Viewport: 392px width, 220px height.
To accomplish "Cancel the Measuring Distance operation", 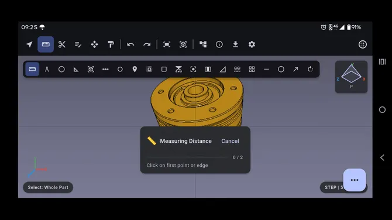I will [230, 141].
